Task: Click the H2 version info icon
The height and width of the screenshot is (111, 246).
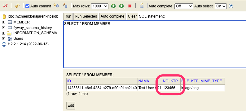Action: coord(4,44)
